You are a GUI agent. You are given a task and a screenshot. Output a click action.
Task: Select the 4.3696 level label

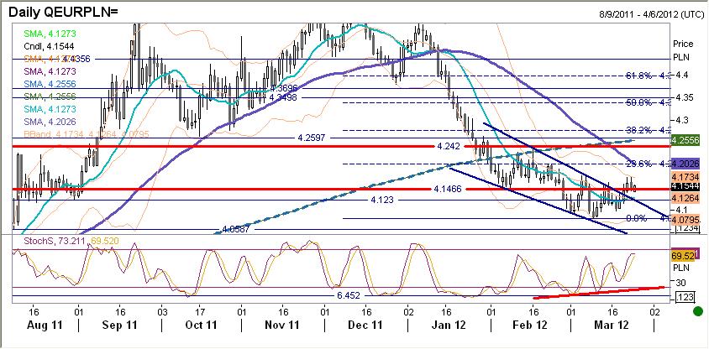click(285, 90)
